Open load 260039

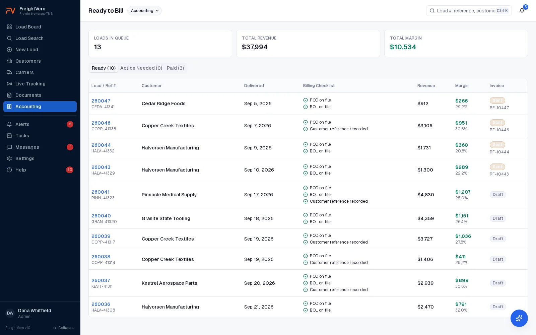pyautogui.click(x=101, y=236)
